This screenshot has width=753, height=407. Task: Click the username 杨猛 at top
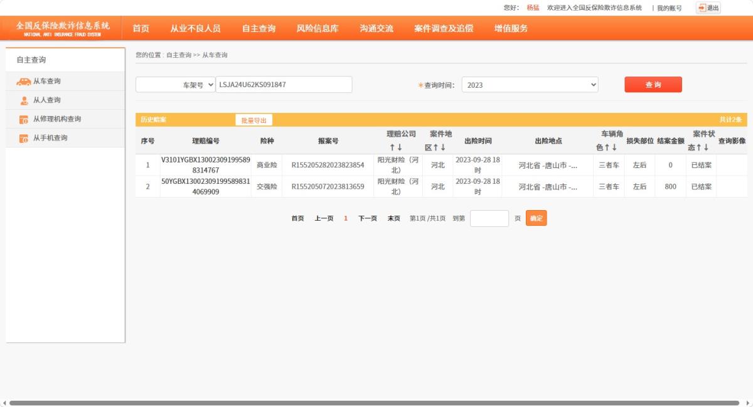click(533, 8)
